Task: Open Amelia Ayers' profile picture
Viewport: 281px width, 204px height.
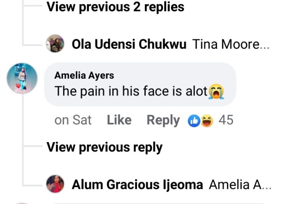Action: click(21, 79)
